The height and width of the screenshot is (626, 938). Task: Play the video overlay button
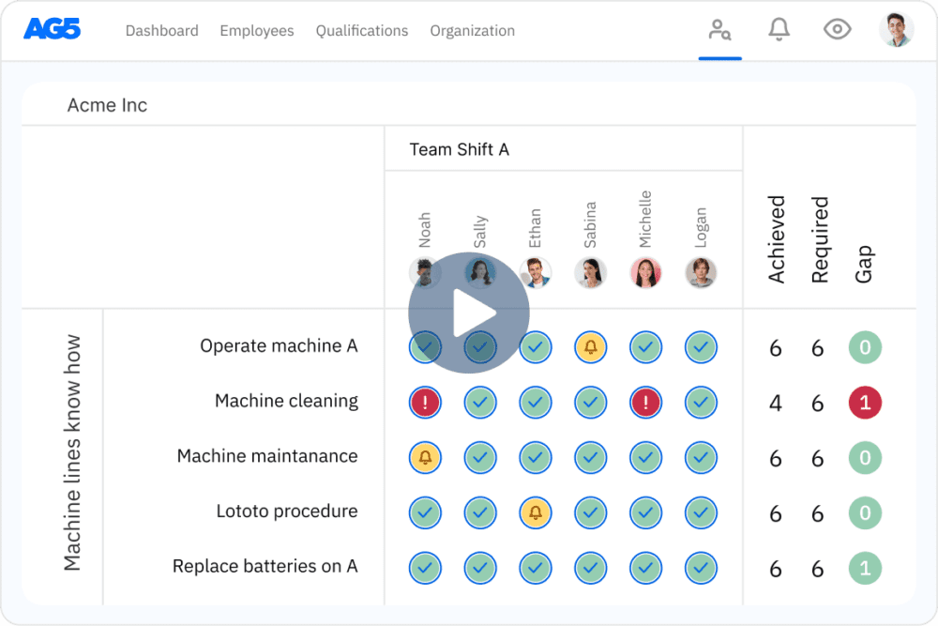pyautogui.click(x=469, y=313)
